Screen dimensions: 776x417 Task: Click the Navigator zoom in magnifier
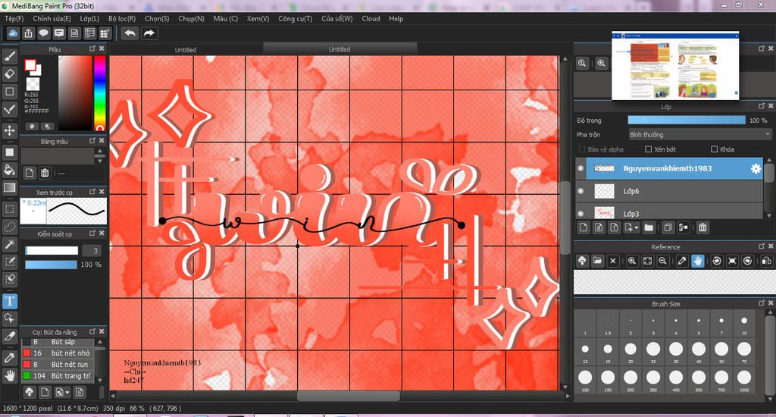click(x=601, y=64)
